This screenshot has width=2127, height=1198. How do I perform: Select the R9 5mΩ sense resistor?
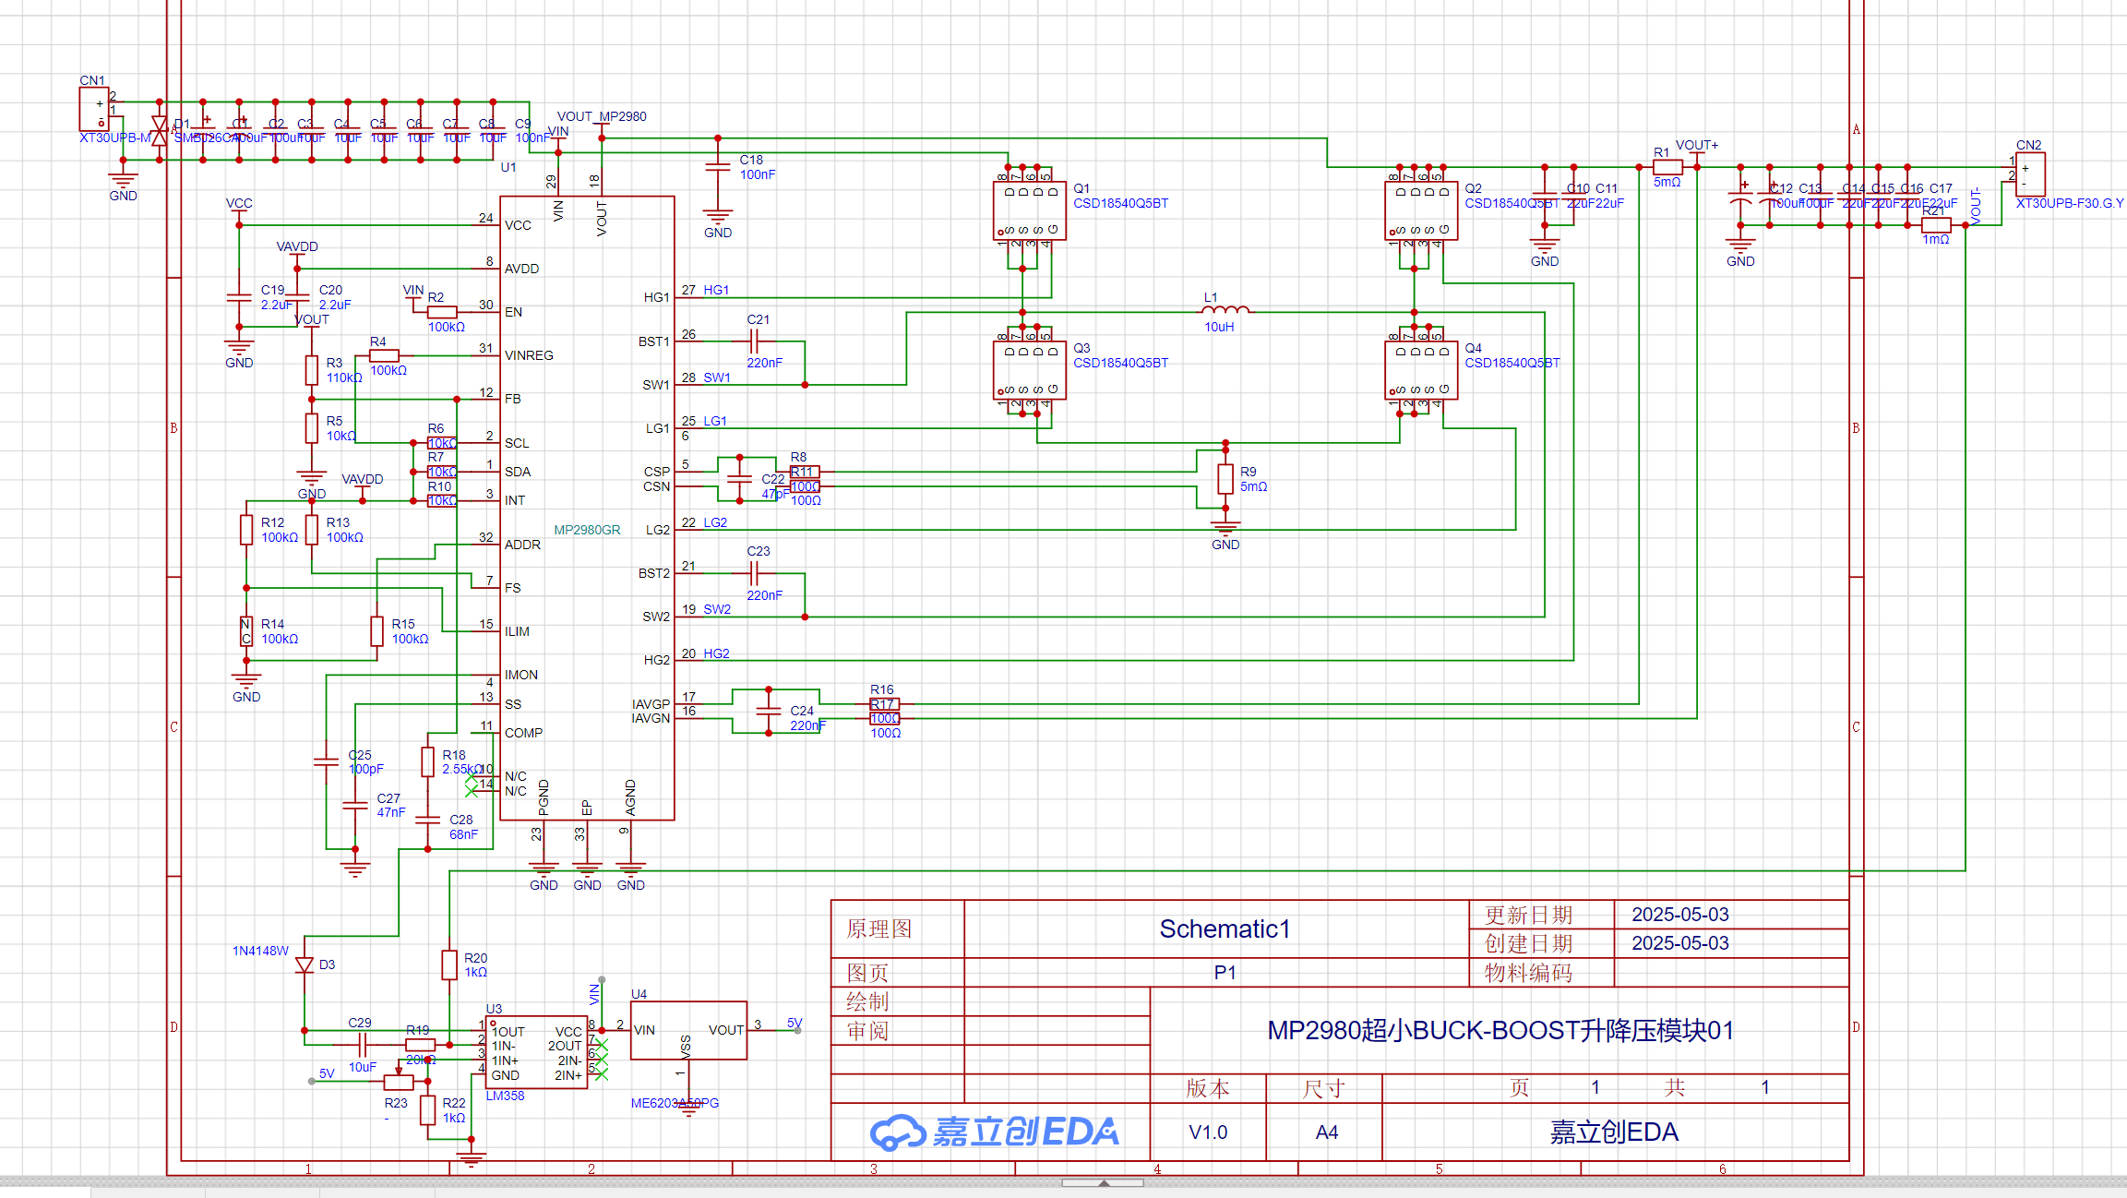tap(1225, 479)
